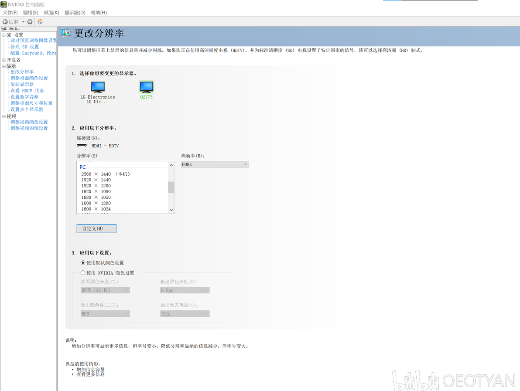This screenshot has height=391, width=520.
Task: Select resolution 1680 × 1050
Action: click(x=96, y=197)
